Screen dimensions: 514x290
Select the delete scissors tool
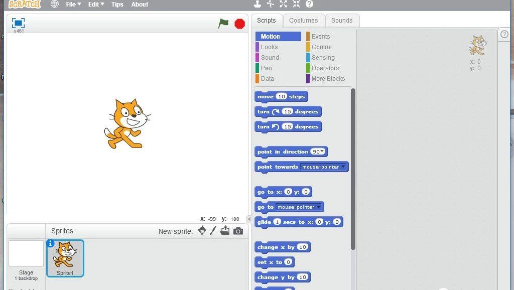point(270,4)
